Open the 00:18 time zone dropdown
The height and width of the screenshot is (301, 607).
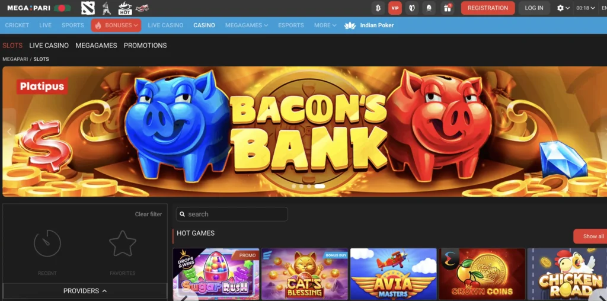585,8
